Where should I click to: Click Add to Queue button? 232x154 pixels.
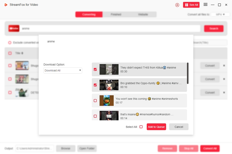156,127
